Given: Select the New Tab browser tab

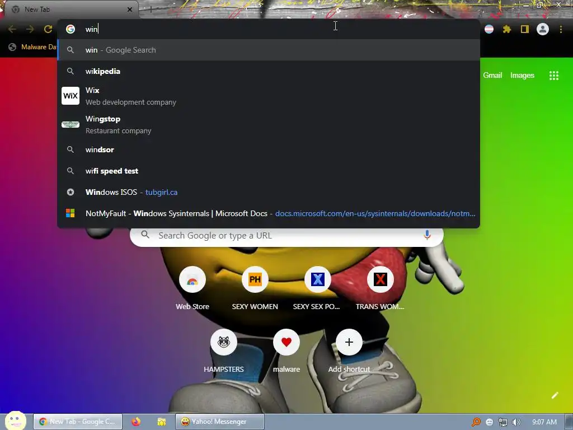Looking at the screenshot, I should pos(71,10).
